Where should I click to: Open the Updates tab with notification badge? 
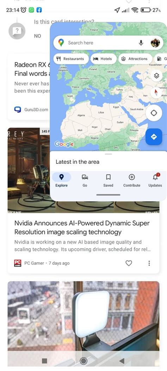click(155, 181)
